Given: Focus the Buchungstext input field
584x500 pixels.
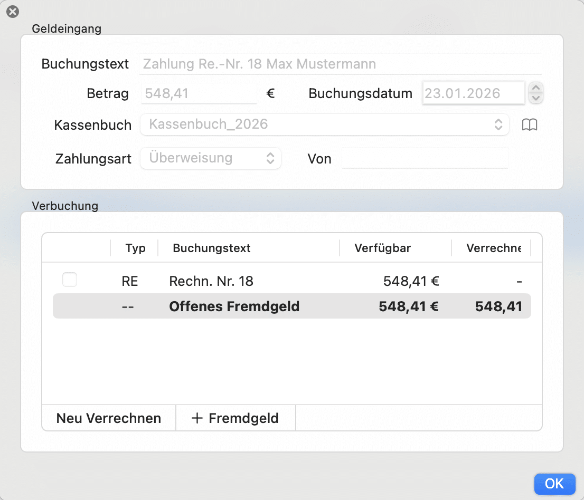Looking at the screenshot, I should coord(340,64).
